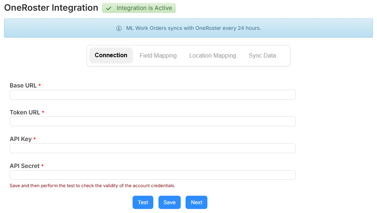Click the OneRoster Integration page heading

coord(51,7)
